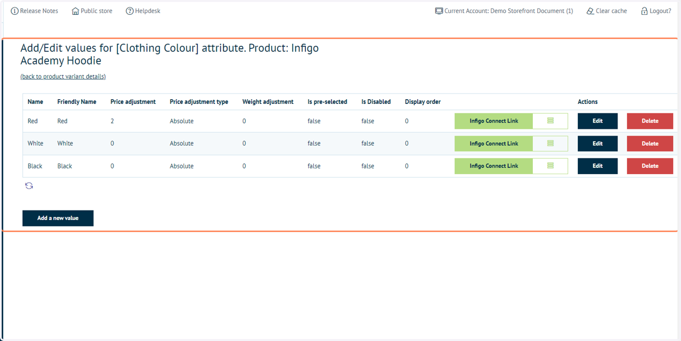681x341 pixels.
Task: Click the Friendly Name column header
Action: [x=77, y=102]
